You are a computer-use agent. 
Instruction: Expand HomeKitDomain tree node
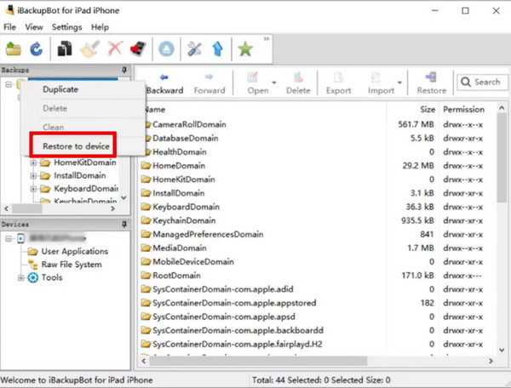coord(33,163)
